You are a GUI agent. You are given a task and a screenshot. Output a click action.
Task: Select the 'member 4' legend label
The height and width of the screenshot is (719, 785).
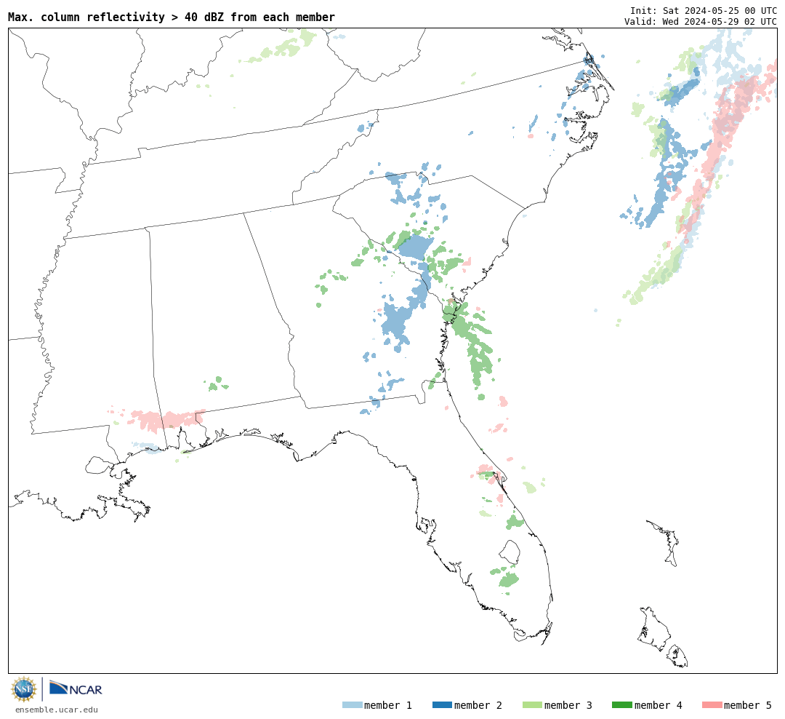tap(659, 705)
